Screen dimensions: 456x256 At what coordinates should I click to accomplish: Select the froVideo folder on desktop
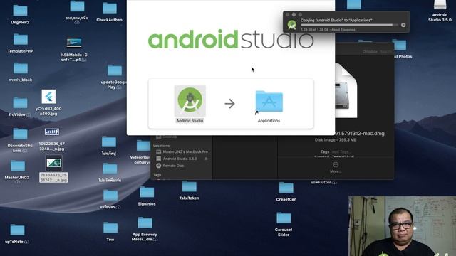point(20,107)
